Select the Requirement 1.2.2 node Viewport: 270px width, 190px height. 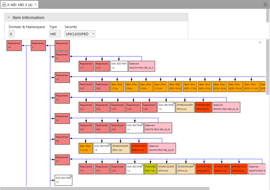102,86
